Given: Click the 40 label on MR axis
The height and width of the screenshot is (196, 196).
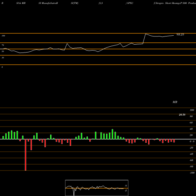Looking at the screenshot, I should click(191, 129).
